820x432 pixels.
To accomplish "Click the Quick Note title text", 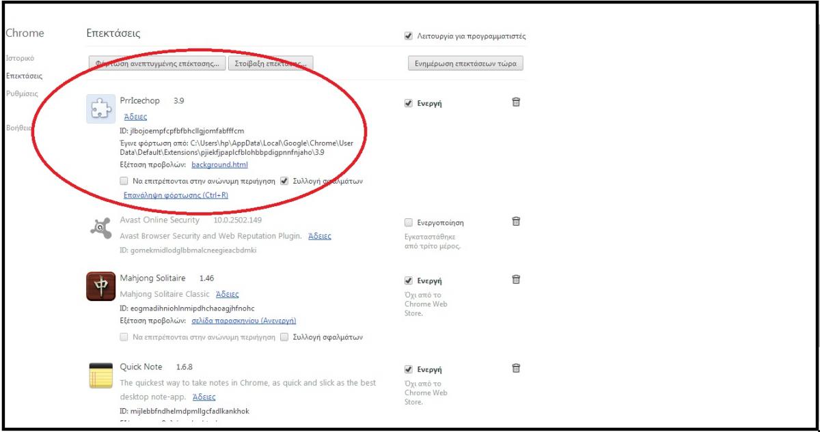I will click(x=141, y=367).
